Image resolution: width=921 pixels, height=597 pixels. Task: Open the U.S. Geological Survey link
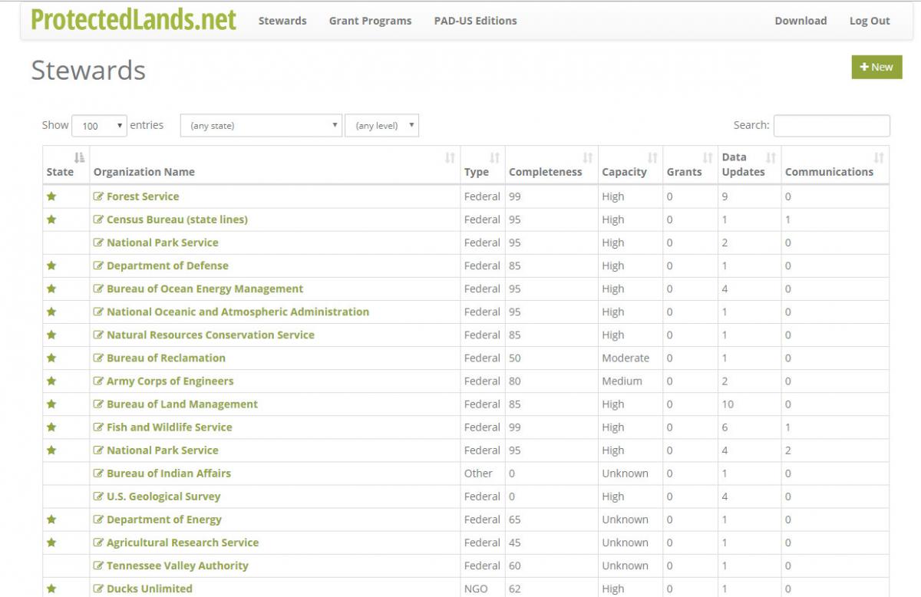click(x=163, y=496)
